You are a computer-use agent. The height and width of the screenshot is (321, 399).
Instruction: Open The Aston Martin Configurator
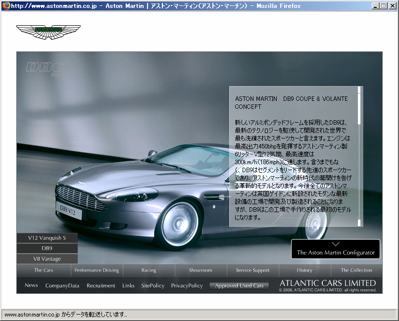pos(336,249)
